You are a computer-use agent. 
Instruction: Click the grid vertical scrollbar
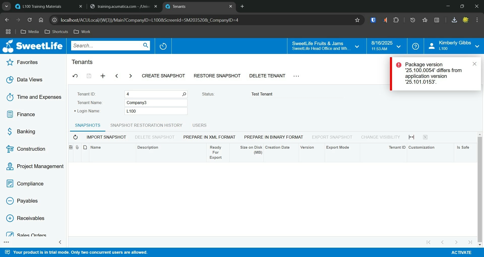480,189
